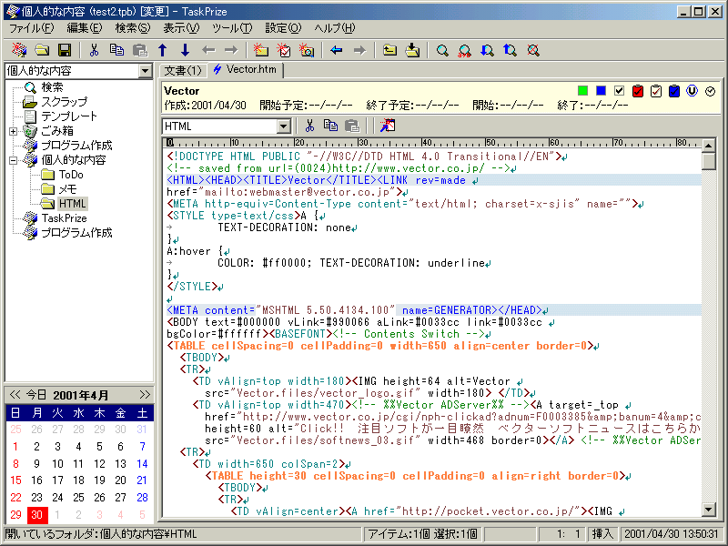Select the ToDo folder
This screenshot has height=546, width=728.
[71, 175]
